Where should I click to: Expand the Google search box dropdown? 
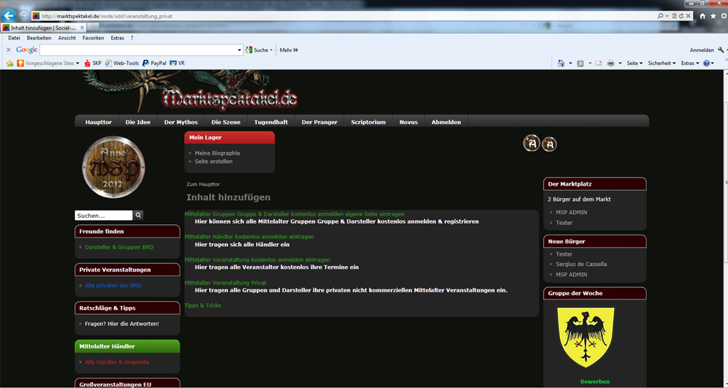click(239, 50)
